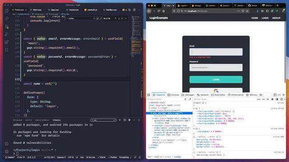The height and width of the screenshot is (162, 289).
Task: Kill terminal with trash icon
Action: click(130, 120)
